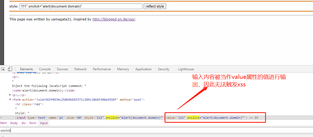The image size is (313, 137).
Task: Open the ellipsis beside the input row
Action: point(2,118)
